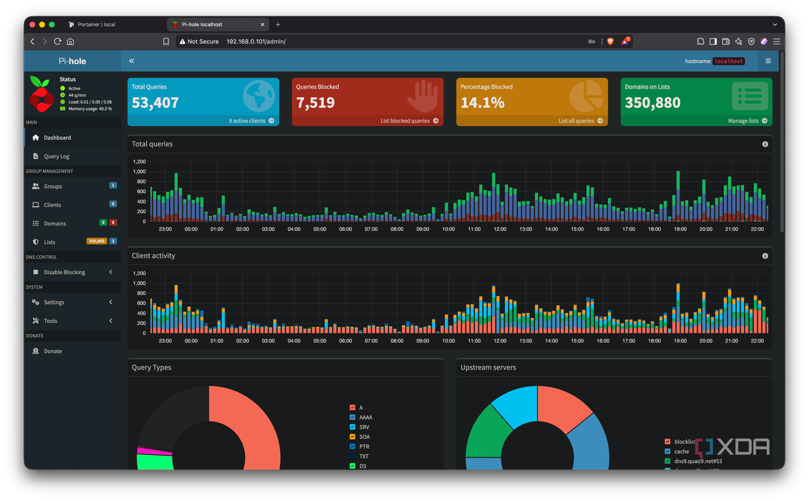This screenshot has height=501, width=809.
Task: Toggle the PTR query type checkbox
Action: (352, 447)
